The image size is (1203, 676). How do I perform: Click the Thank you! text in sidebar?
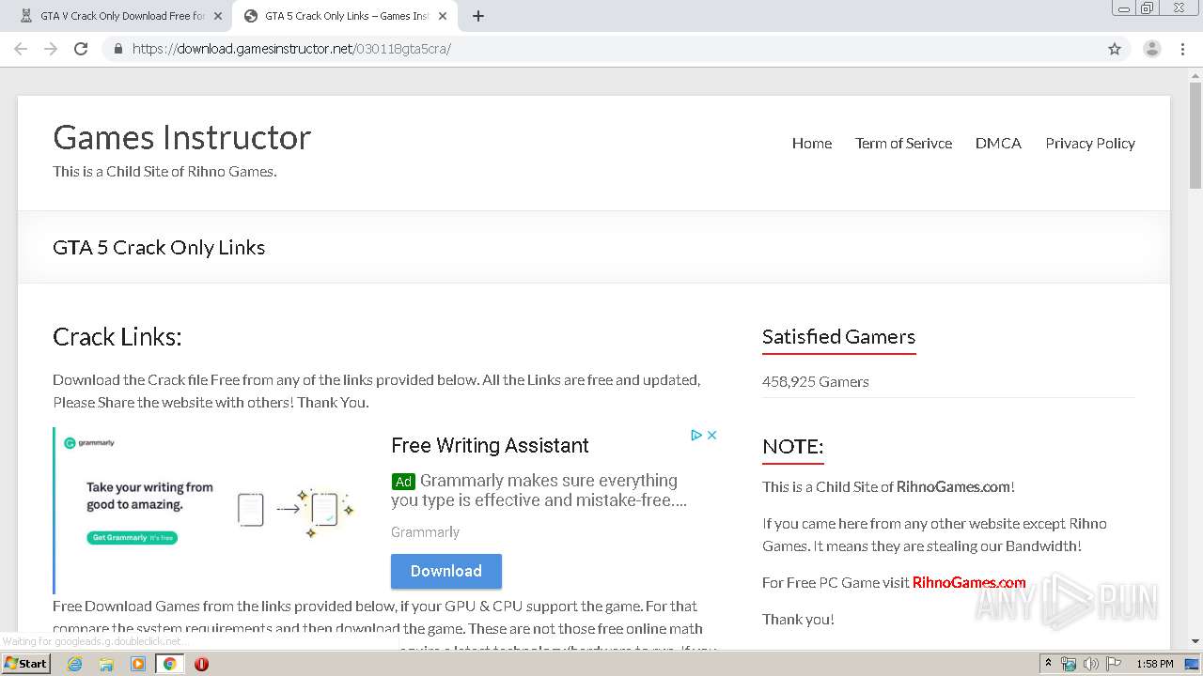point(798,619)
